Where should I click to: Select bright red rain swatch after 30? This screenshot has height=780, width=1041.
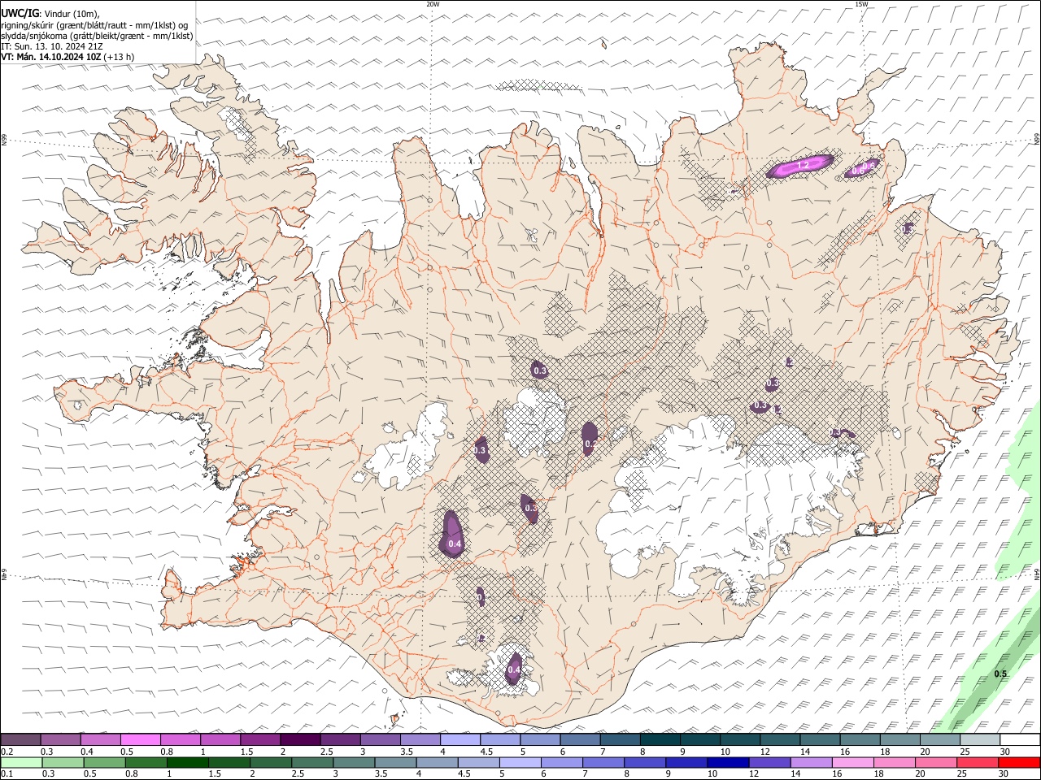[x=1019, y=763]
